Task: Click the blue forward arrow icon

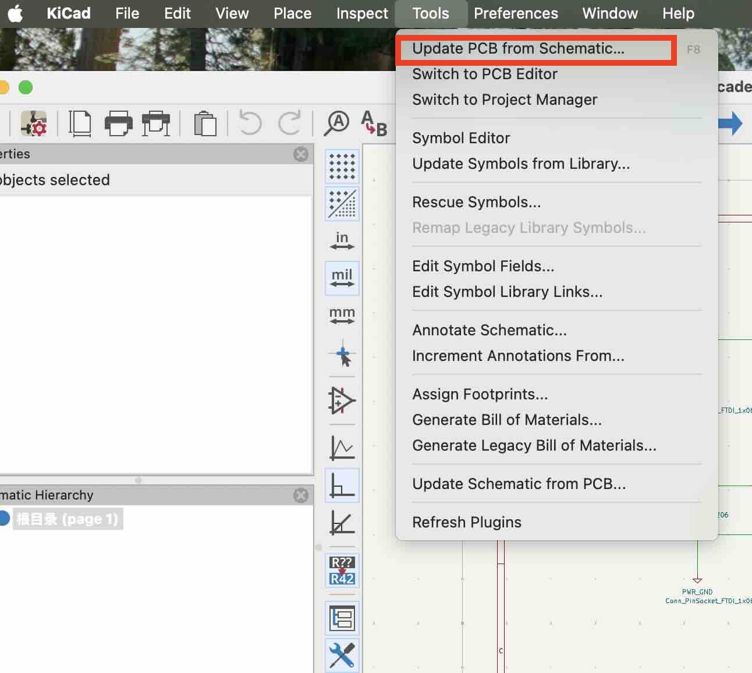Action: (x=730, y=123)
